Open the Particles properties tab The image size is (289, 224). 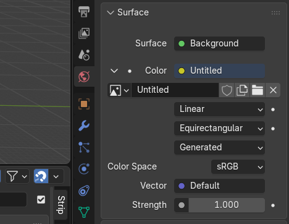coord(84,147)
